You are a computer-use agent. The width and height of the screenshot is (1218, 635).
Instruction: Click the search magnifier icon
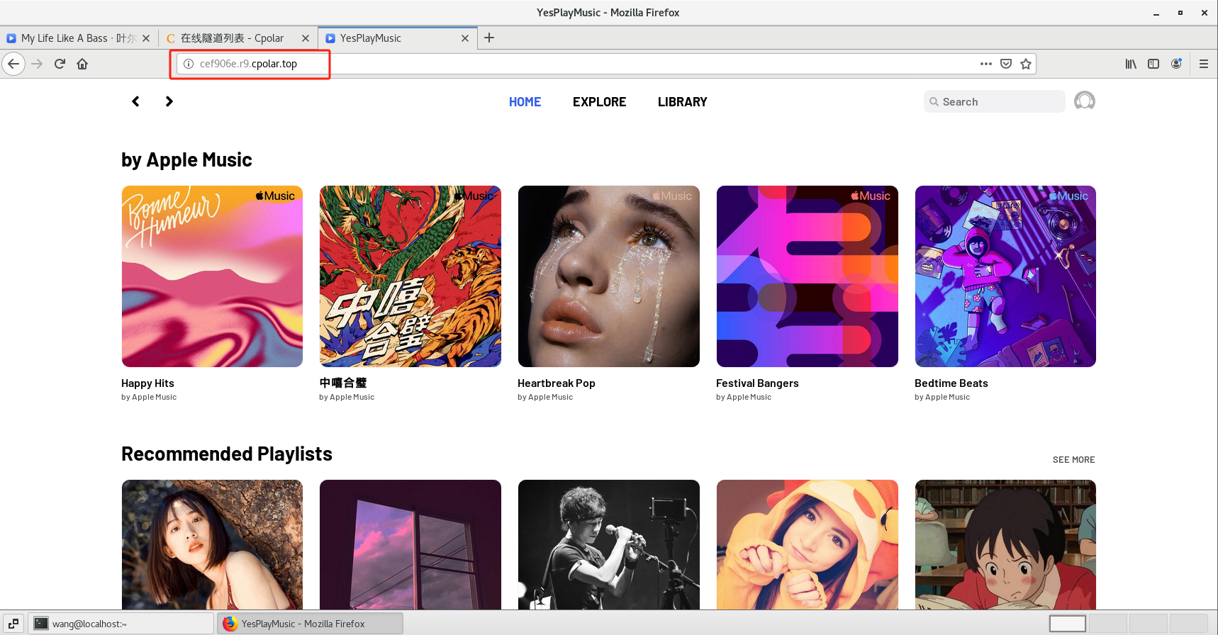pyautogui.click(x=934, y=102)
